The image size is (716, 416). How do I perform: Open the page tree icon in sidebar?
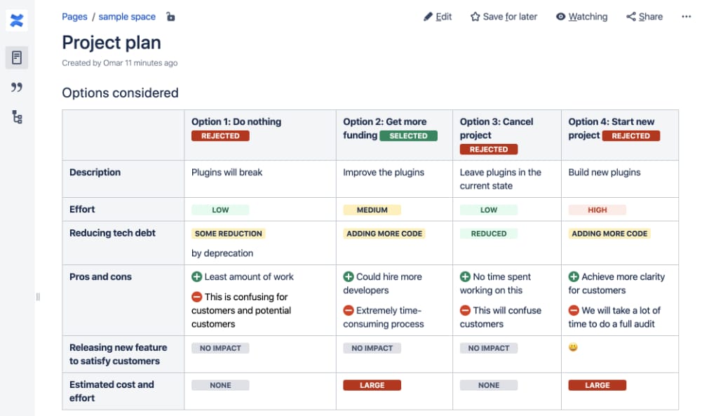point(17,117)
